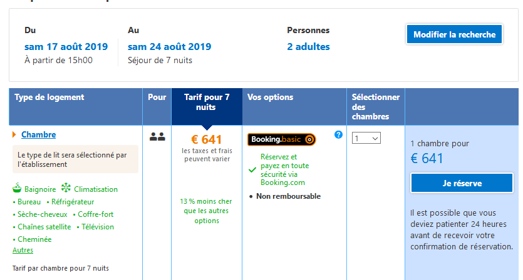This screenshot has height=280, width=523.
Task: Show more amenities via Autres link
Action: pyautogui.click(x=23, y=250)
